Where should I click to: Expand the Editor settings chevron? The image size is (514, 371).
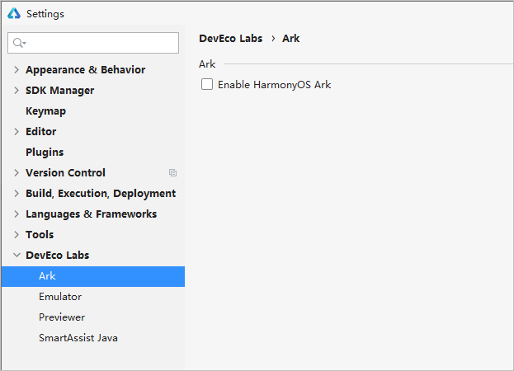coord(17,132)
